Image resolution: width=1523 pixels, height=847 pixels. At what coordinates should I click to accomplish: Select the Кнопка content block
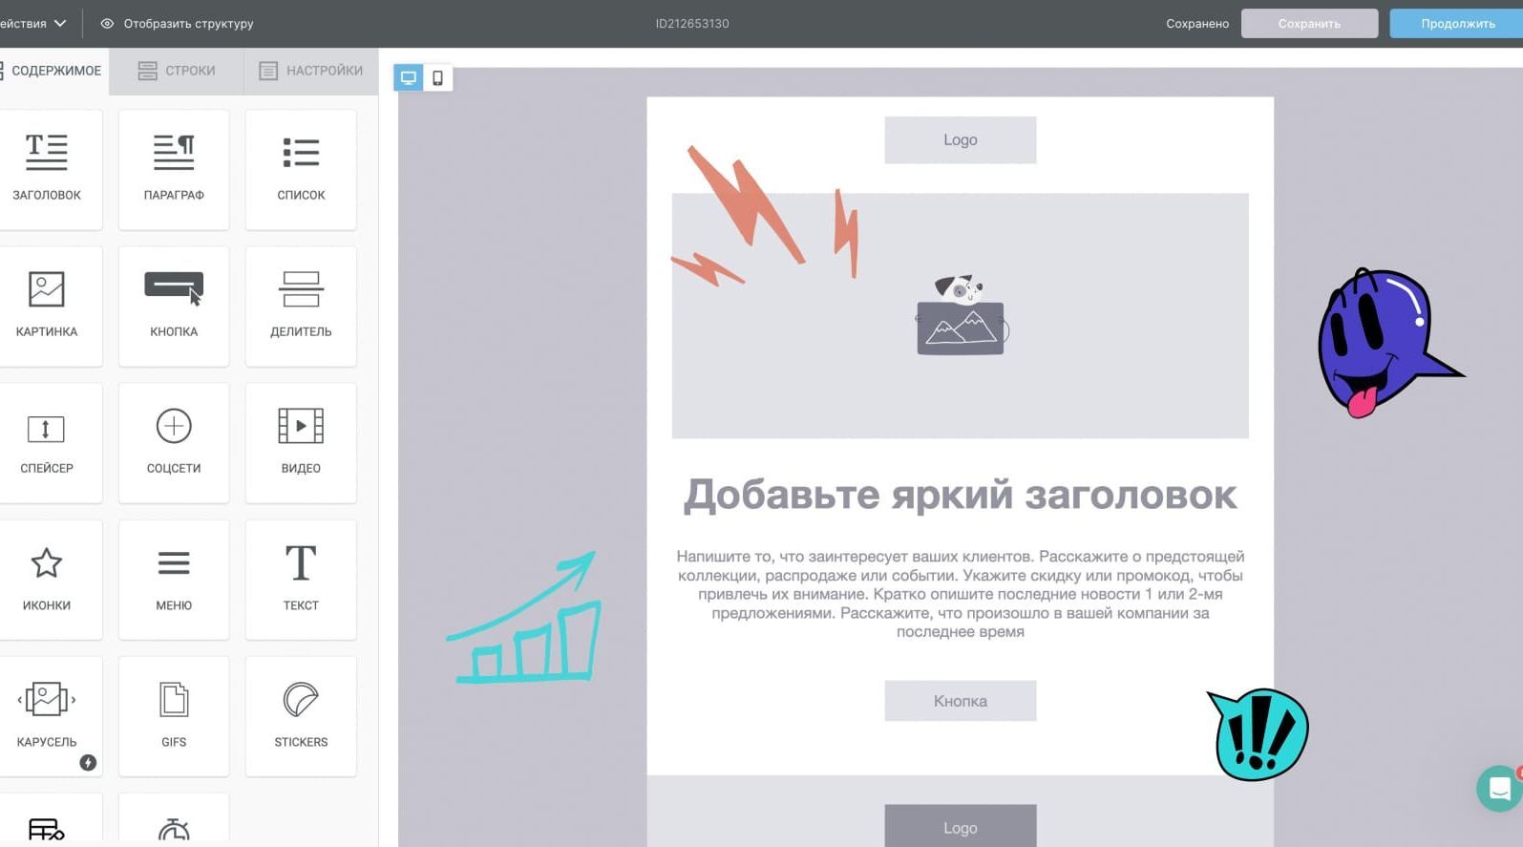(174, 306)
